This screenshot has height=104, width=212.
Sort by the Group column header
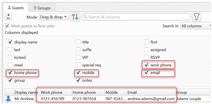point(193,92)
